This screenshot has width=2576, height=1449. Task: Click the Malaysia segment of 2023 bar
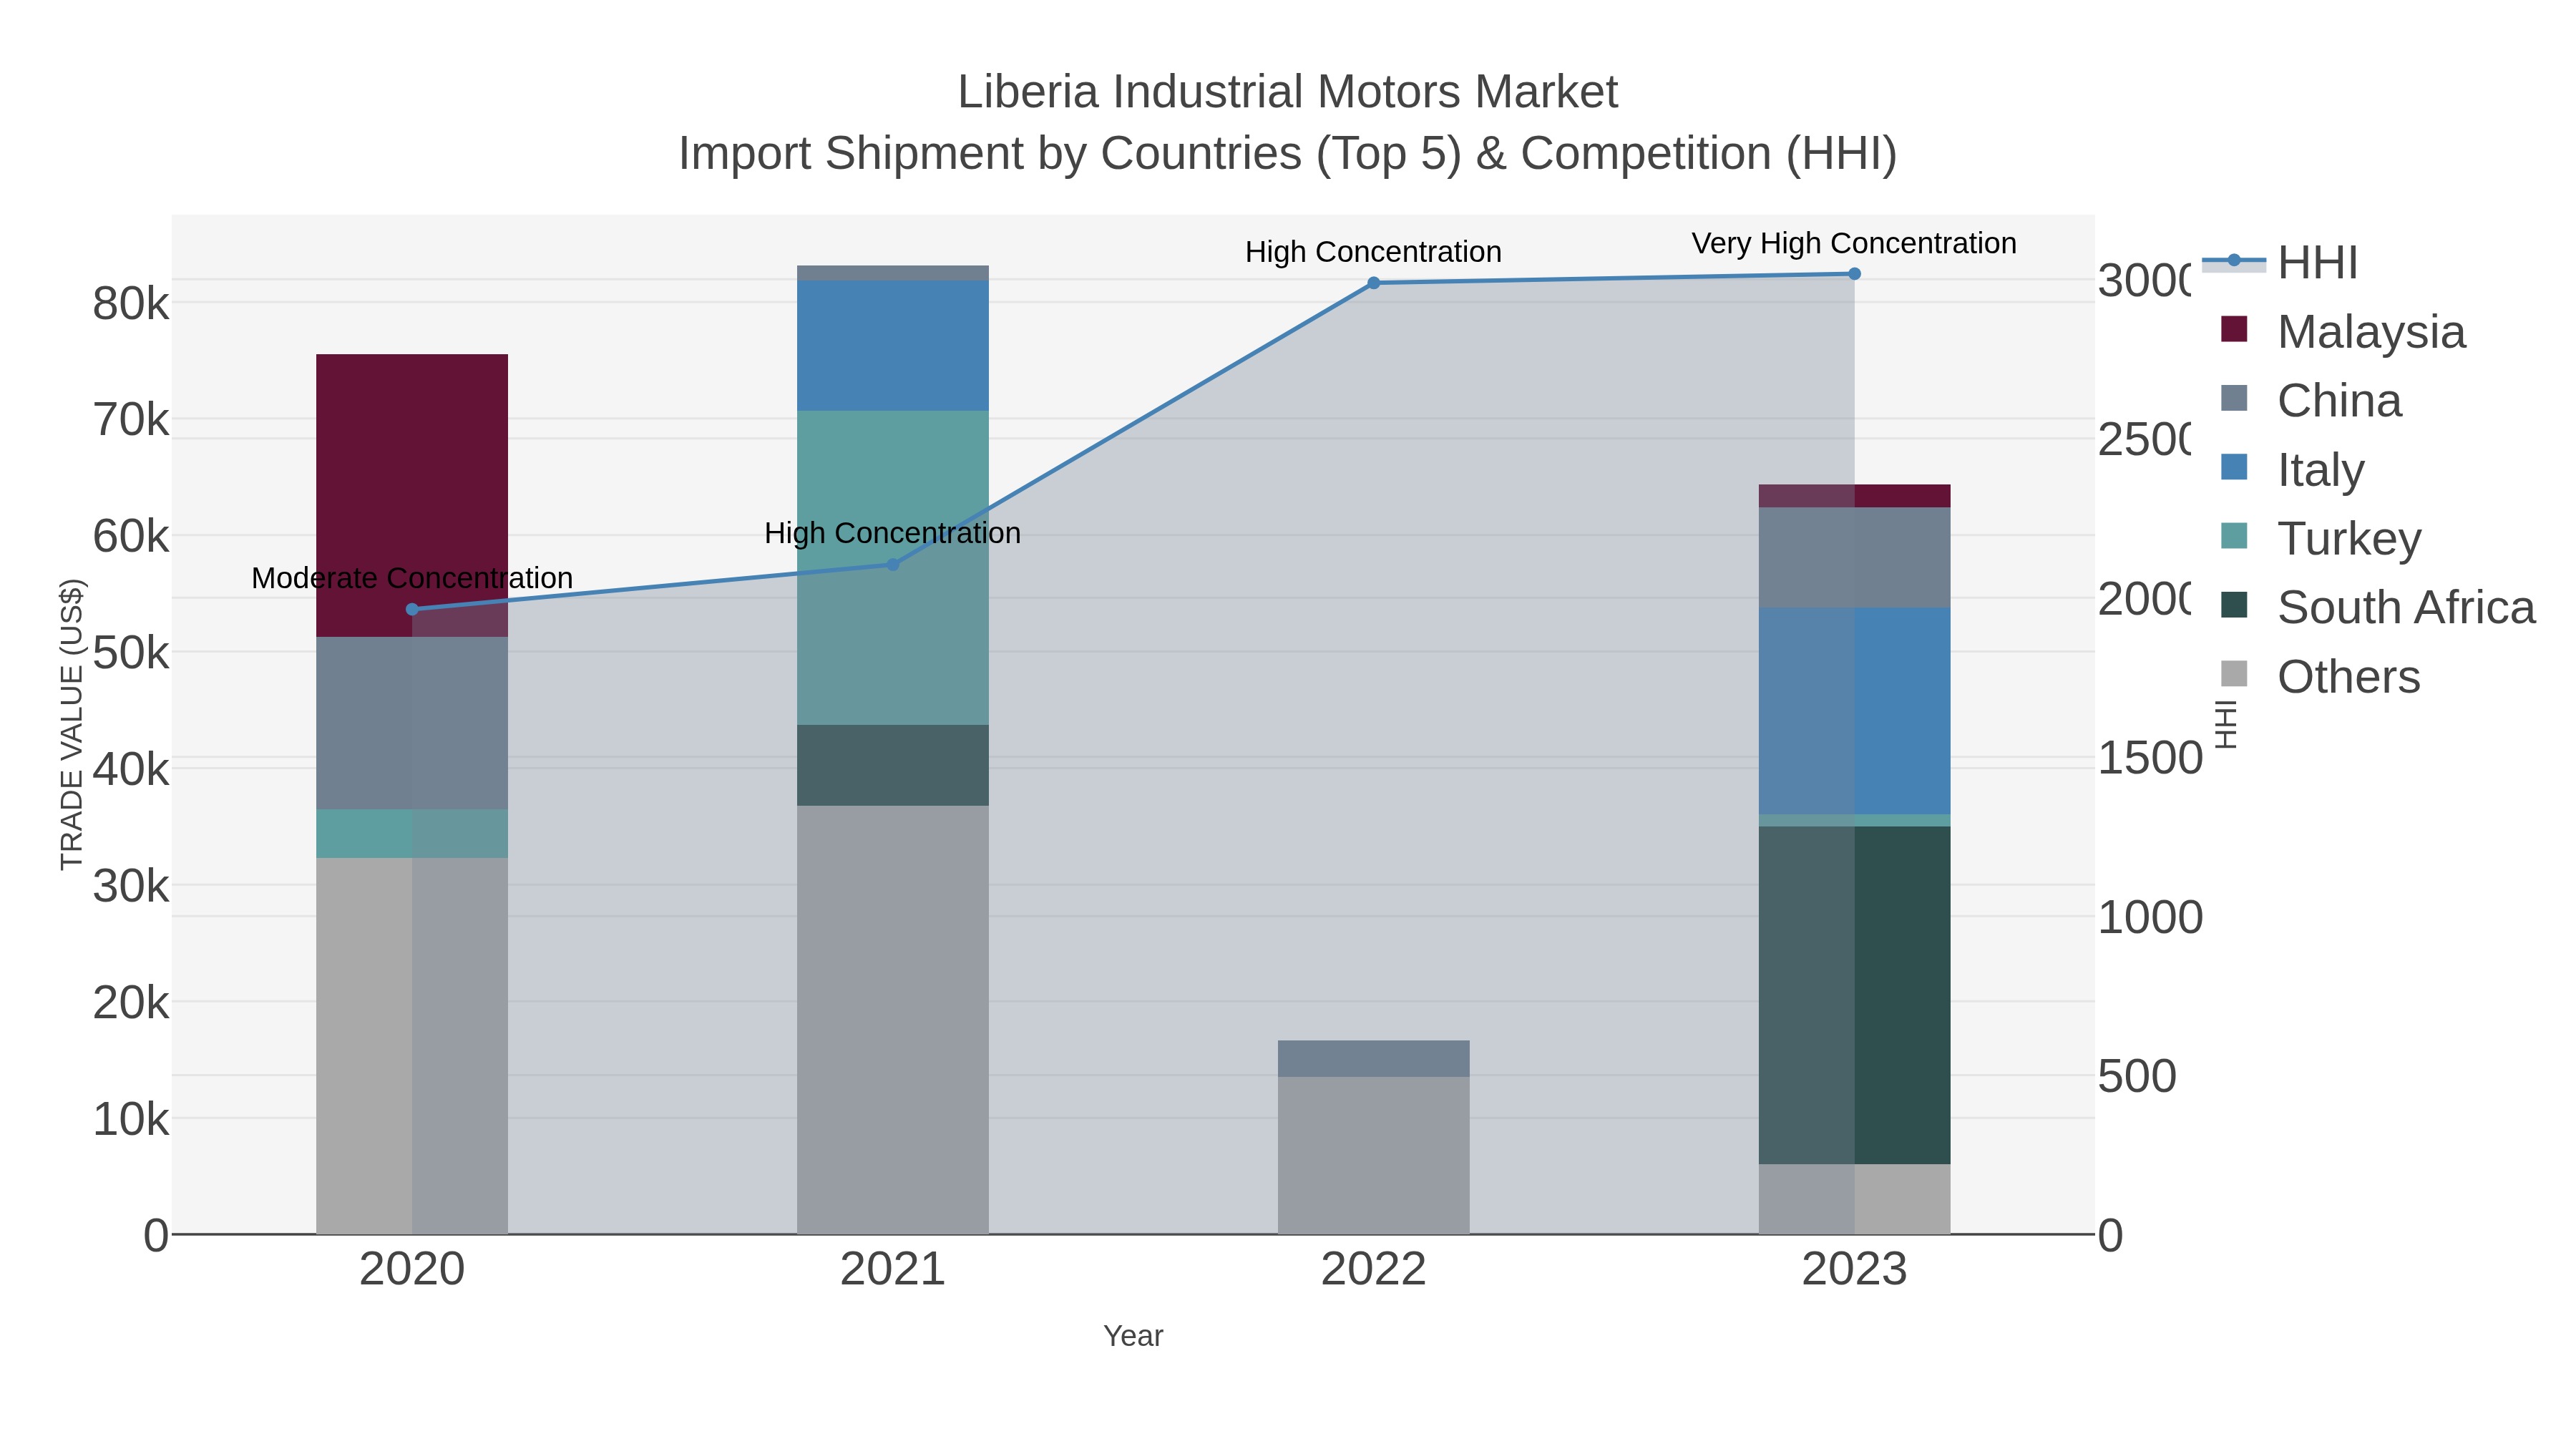point(1854,496)
